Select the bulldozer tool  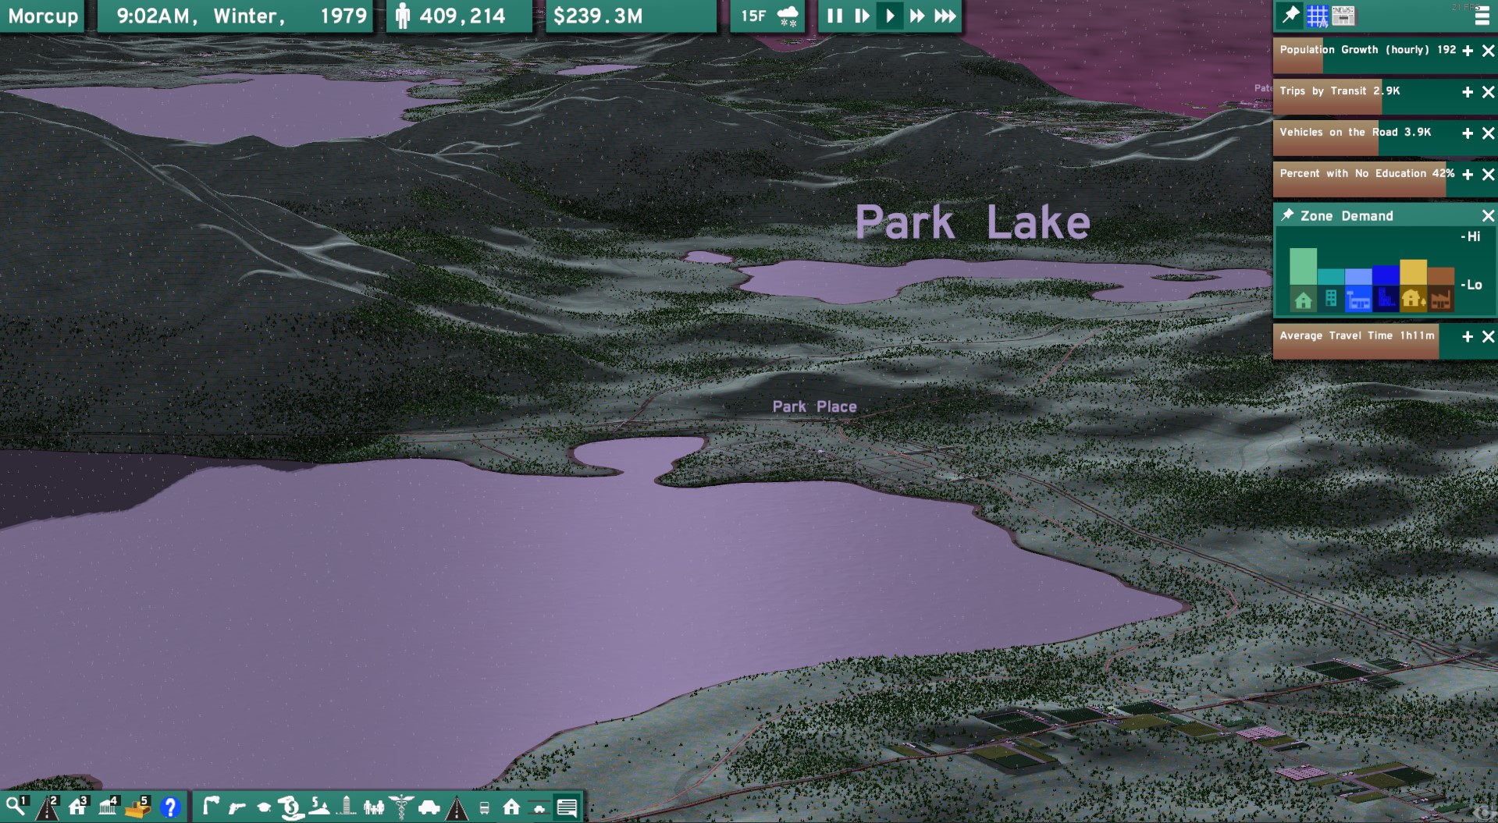pos(138,807)
